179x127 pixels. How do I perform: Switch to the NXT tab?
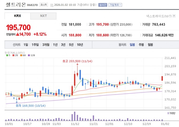[x=43, y=16]
